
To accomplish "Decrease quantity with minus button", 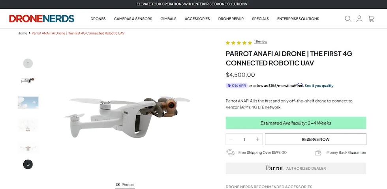I will coord(231,139).
